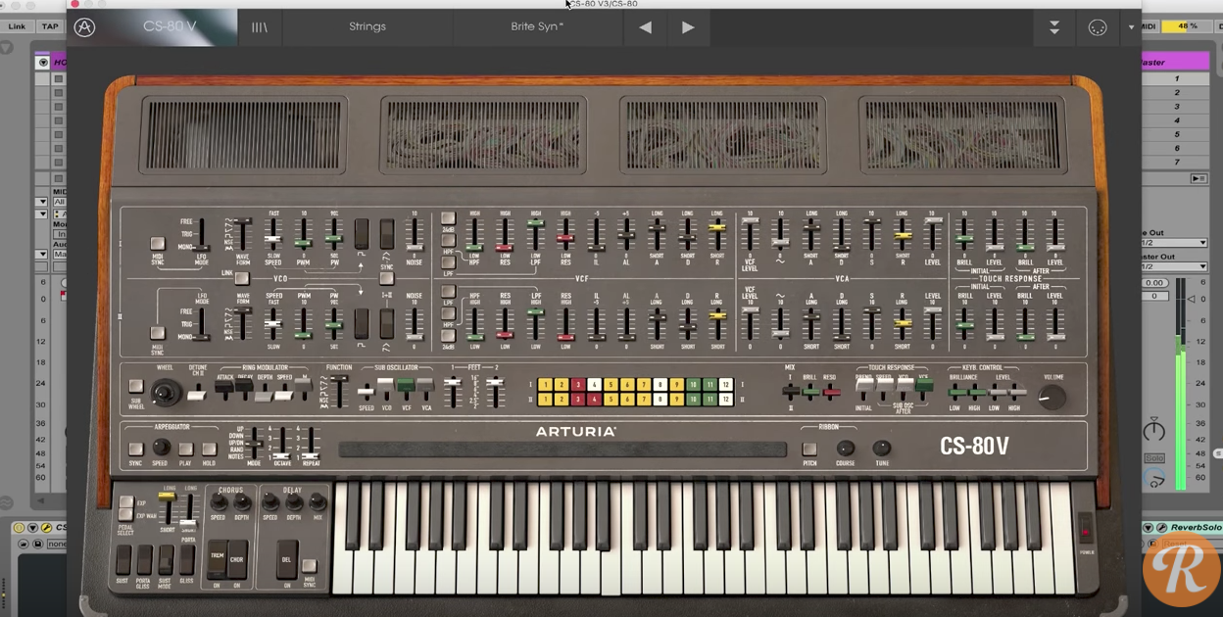Toggle the Sub Wheel button
1223x617 pixels.
136,387
